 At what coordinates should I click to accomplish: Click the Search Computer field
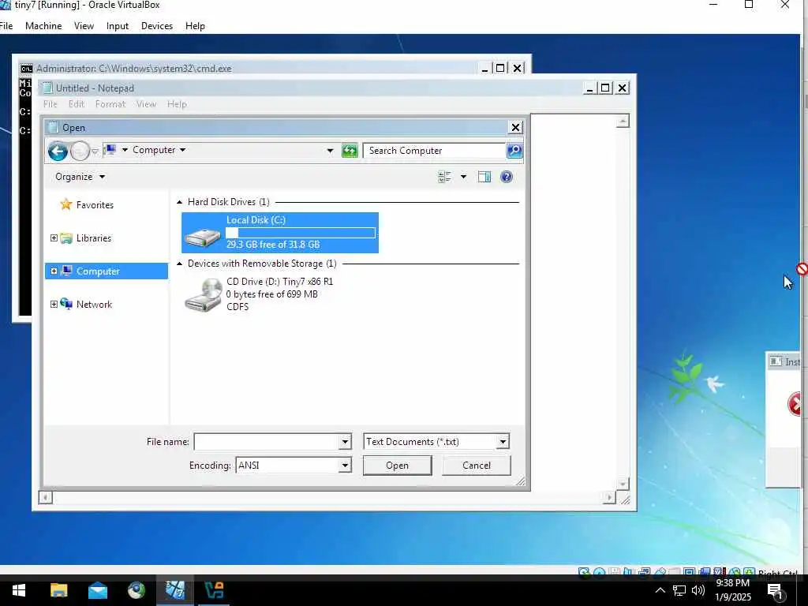coord(434,151)
